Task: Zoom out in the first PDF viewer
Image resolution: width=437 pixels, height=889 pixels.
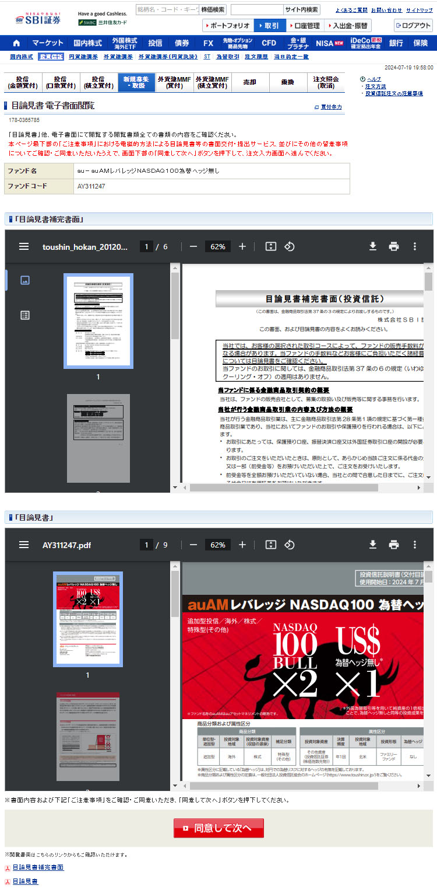Action: (193, 246)
